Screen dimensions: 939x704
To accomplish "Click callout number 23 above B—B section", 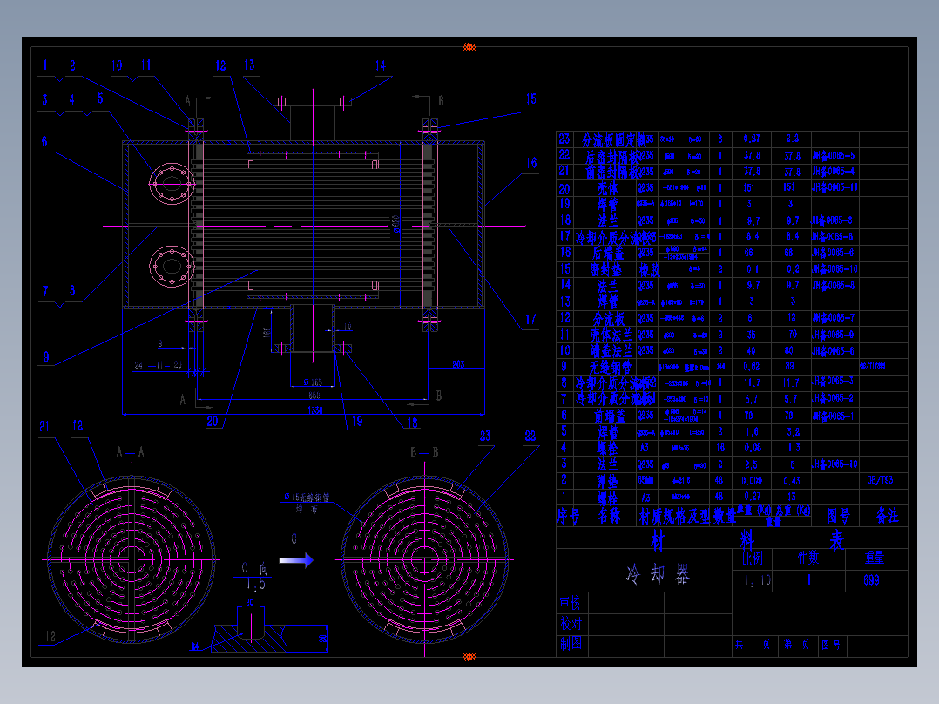I will click(485, 437).
